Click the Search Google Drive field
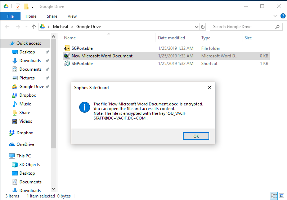 pyautogui.click(x=246, y=27)
